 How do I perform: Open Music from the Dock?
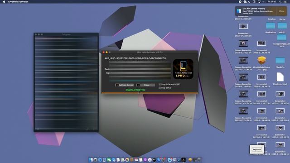pyautogui.click(x=150, y=160)
